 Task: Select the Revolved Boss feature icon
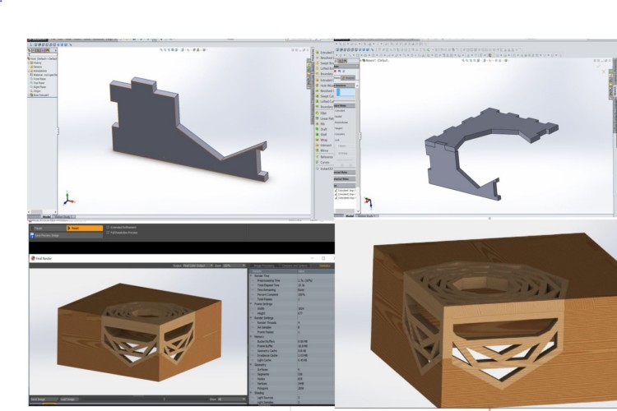318,58
